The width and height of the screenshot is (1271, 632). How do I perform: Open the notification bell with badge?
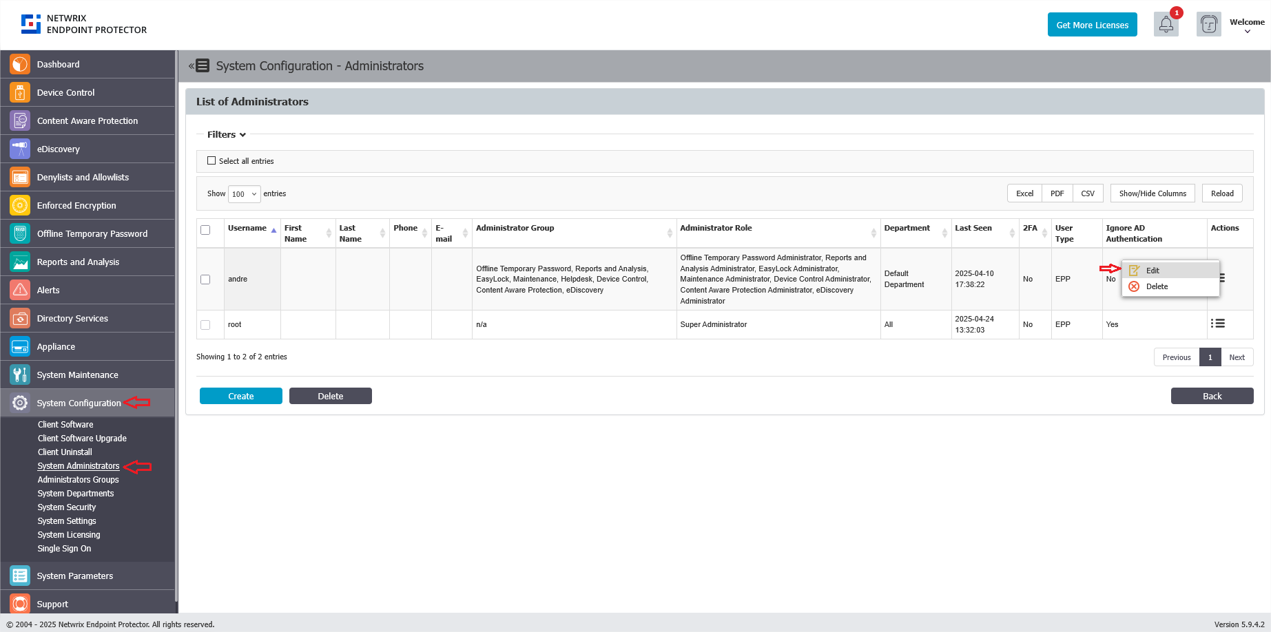pos(1166,25)
